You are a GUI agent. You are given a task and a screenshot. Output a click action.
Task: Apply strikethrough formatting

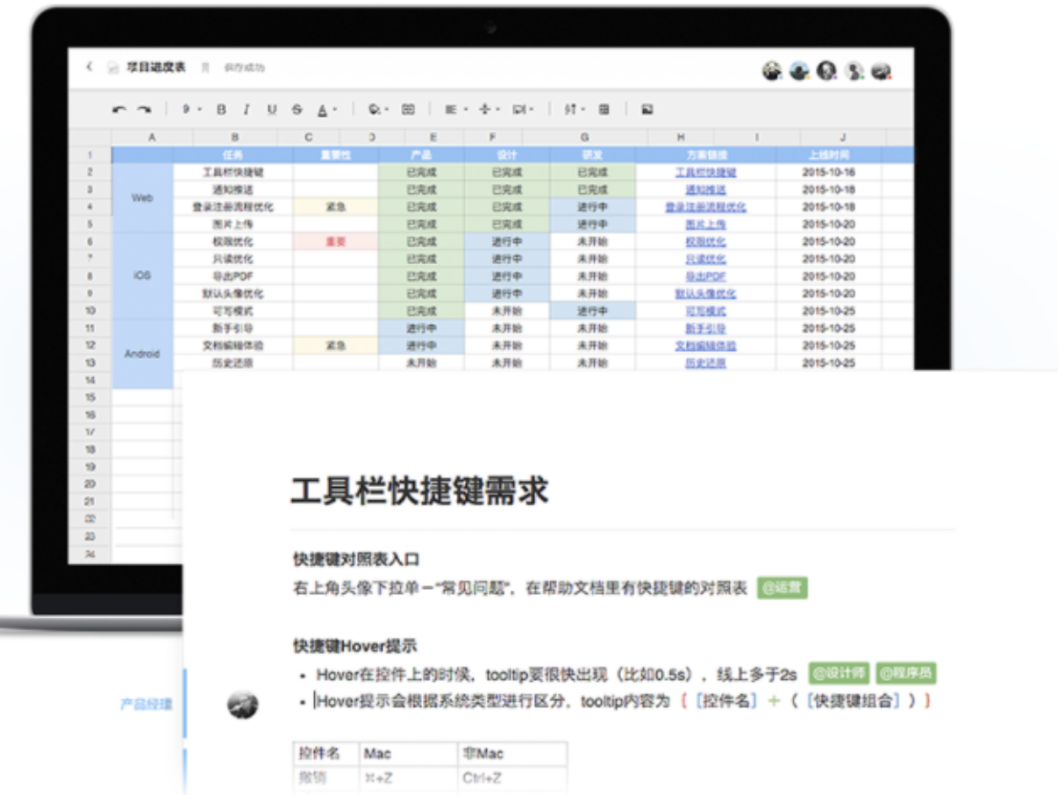pos(297,110)
